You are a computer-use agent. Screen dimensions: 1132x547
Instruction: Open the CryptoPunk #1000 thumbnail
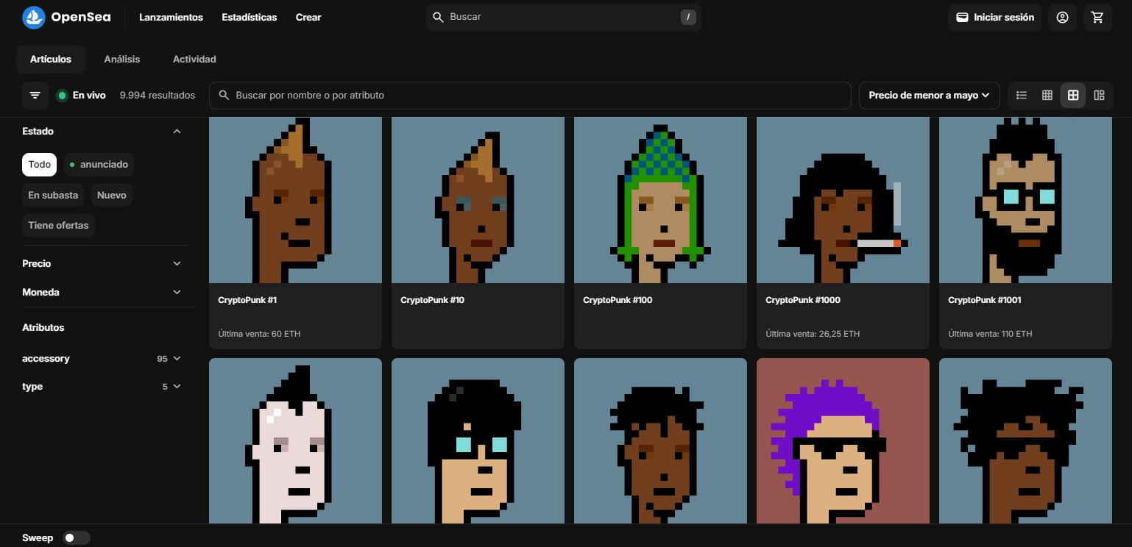843,200
